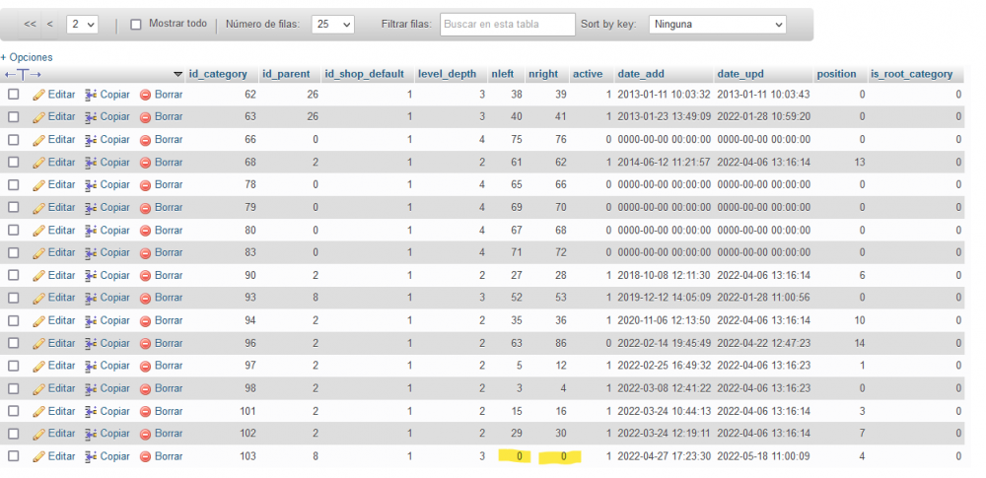Click date_add value 2013-01-11 10:03:32
This screenshot has height=478, width=986.
(664, 95)
